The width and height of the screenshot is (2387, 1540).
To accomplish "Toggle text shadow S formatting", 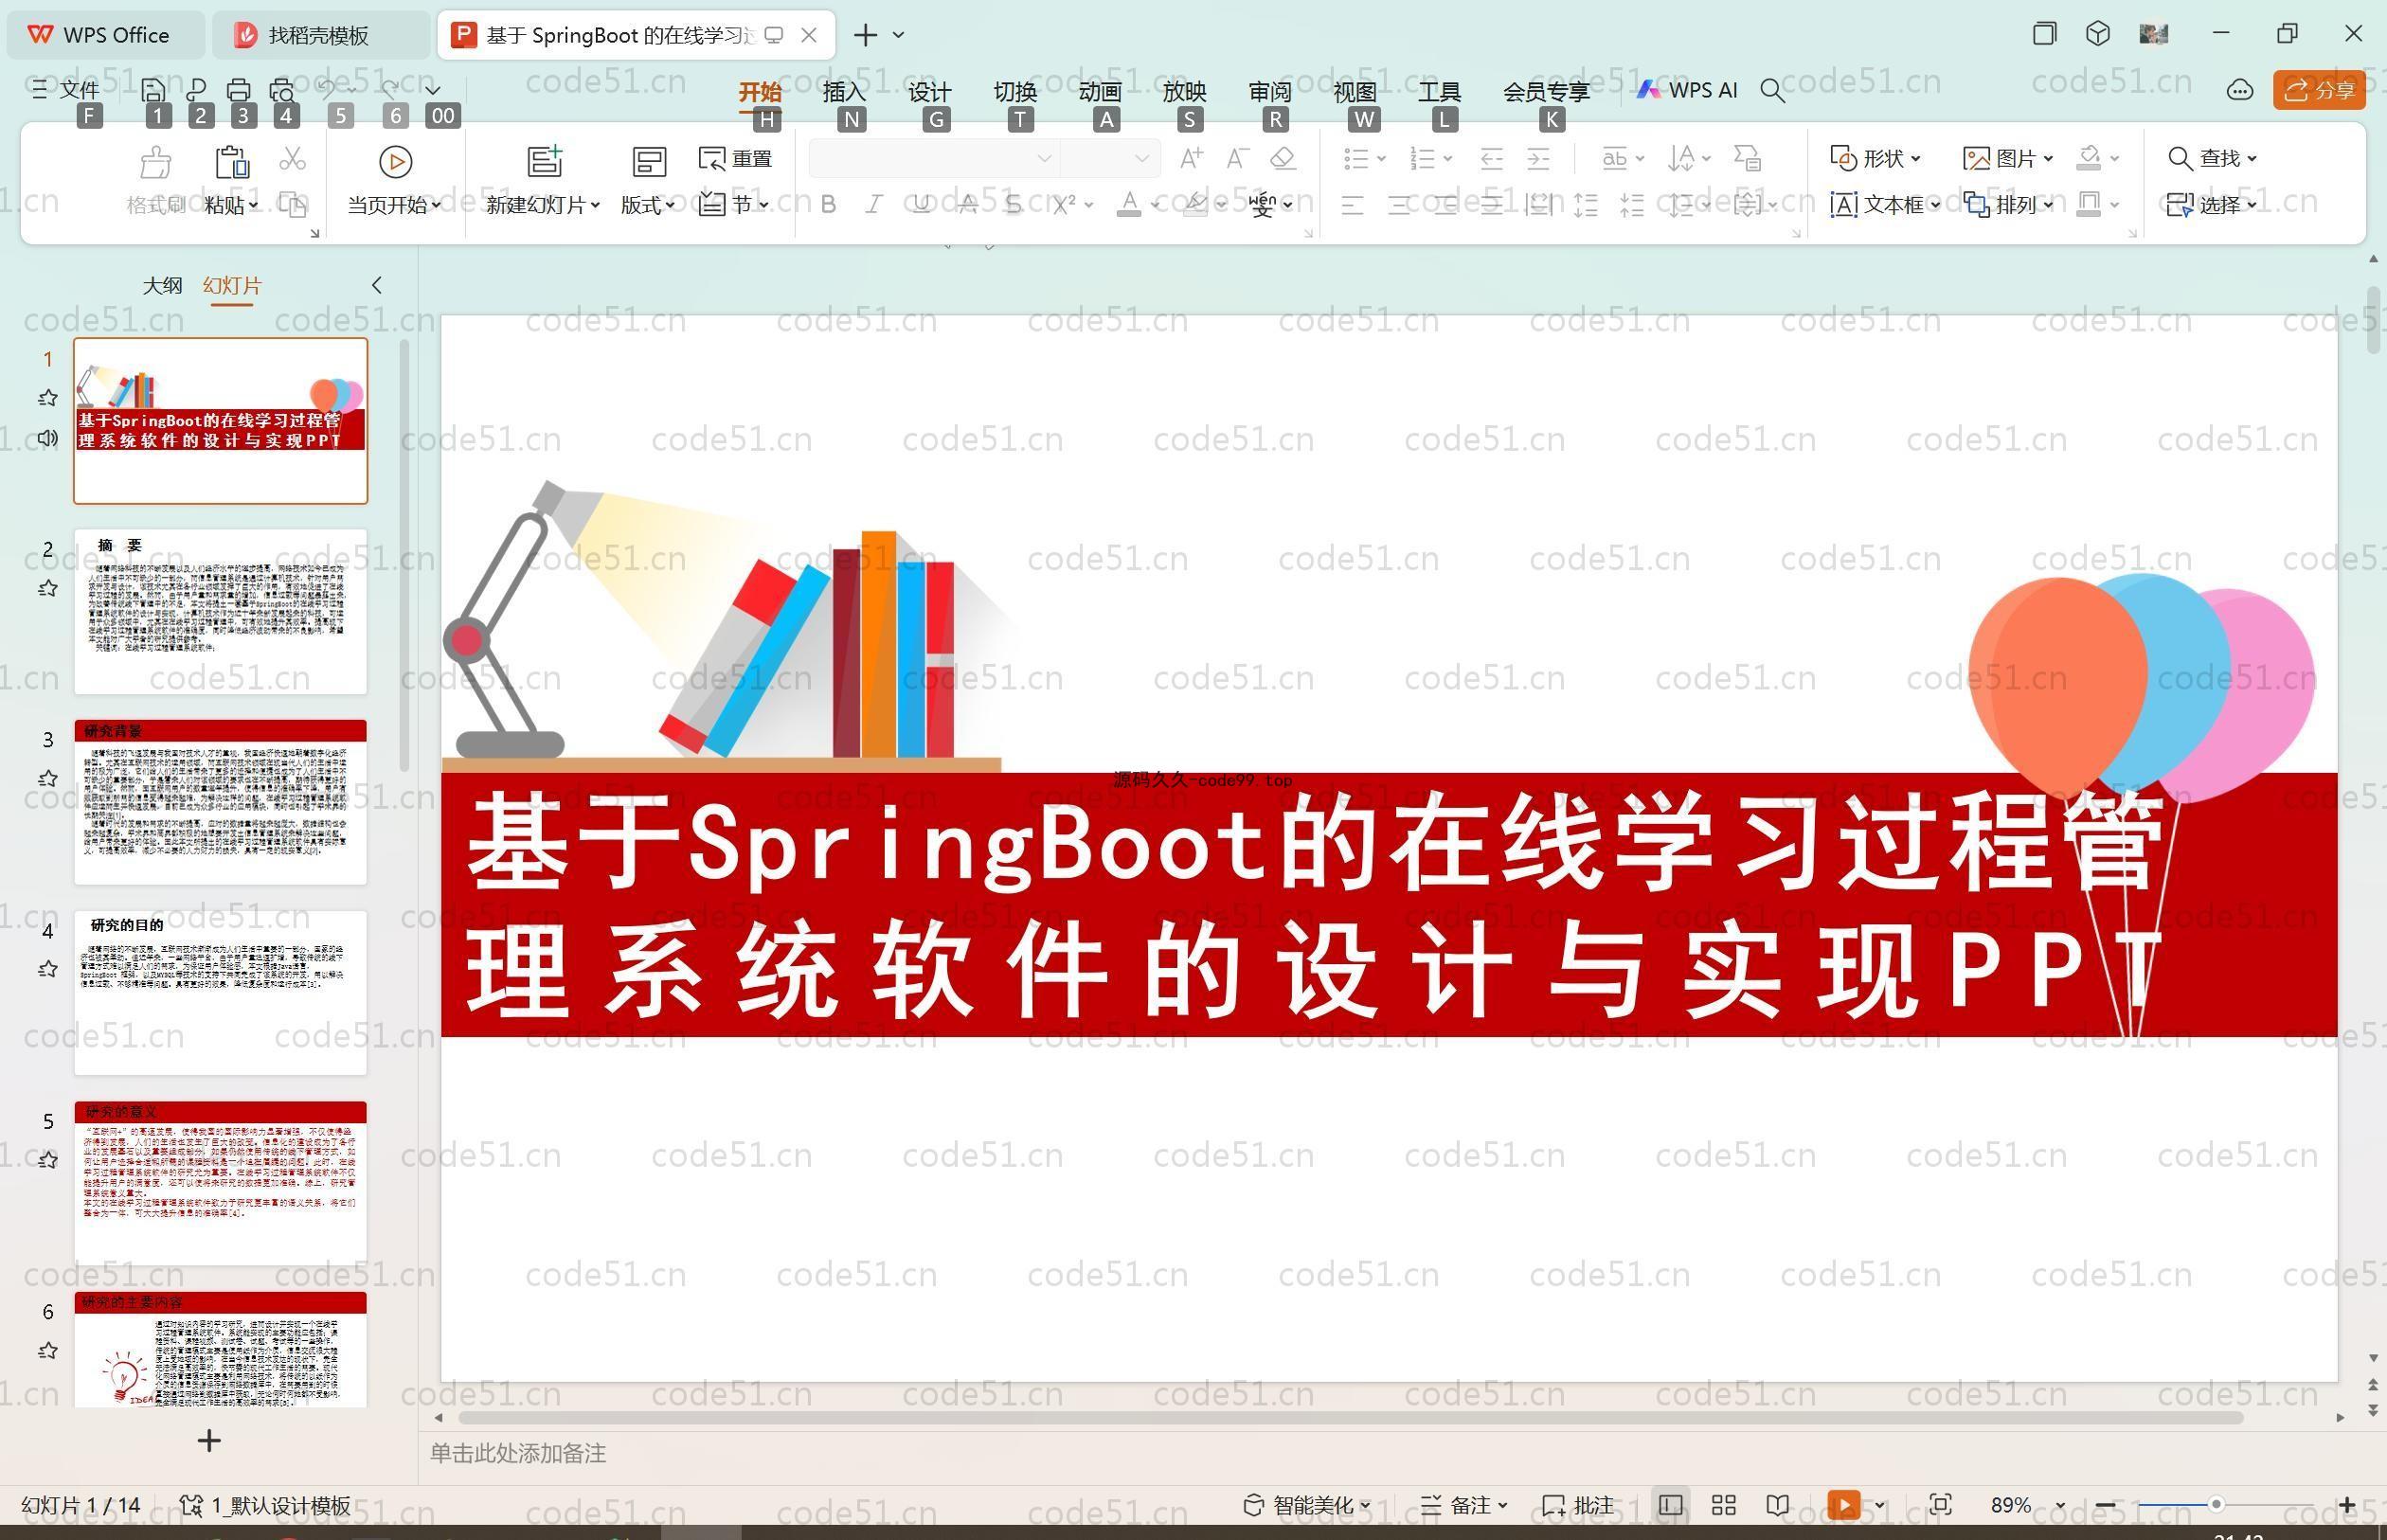I will 1013,205.
